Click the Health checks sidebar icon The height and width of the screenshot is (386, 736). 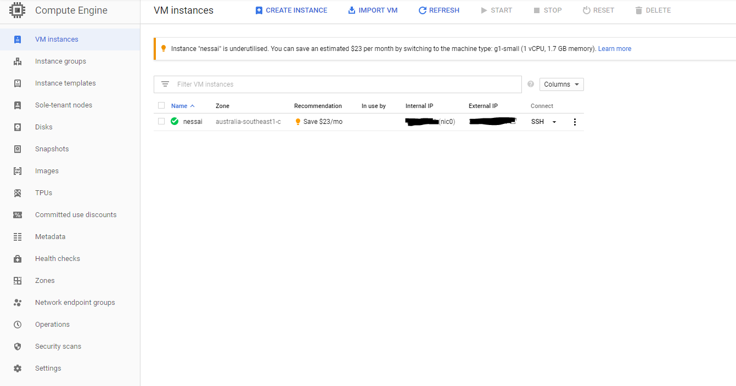coord(18,259)
